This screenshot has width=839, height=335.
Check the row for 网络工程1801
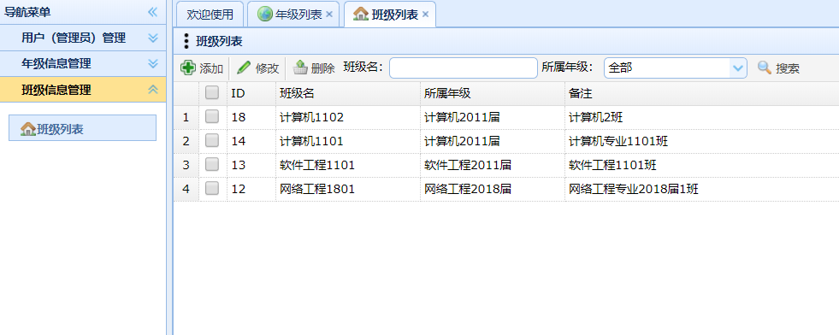point(212,188)
